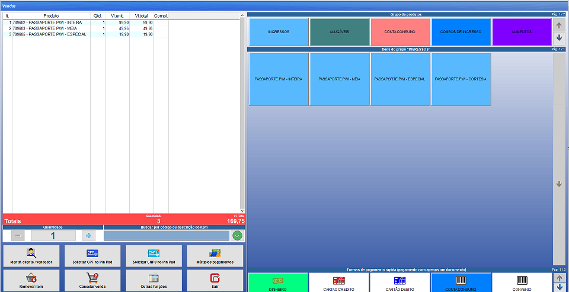Request CNPJ on the Pin Pad

pos(154,257)
